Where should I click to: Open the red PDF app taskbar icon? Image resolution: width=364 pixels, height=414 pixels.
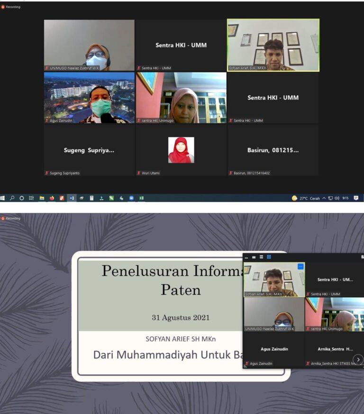(62, 198)
